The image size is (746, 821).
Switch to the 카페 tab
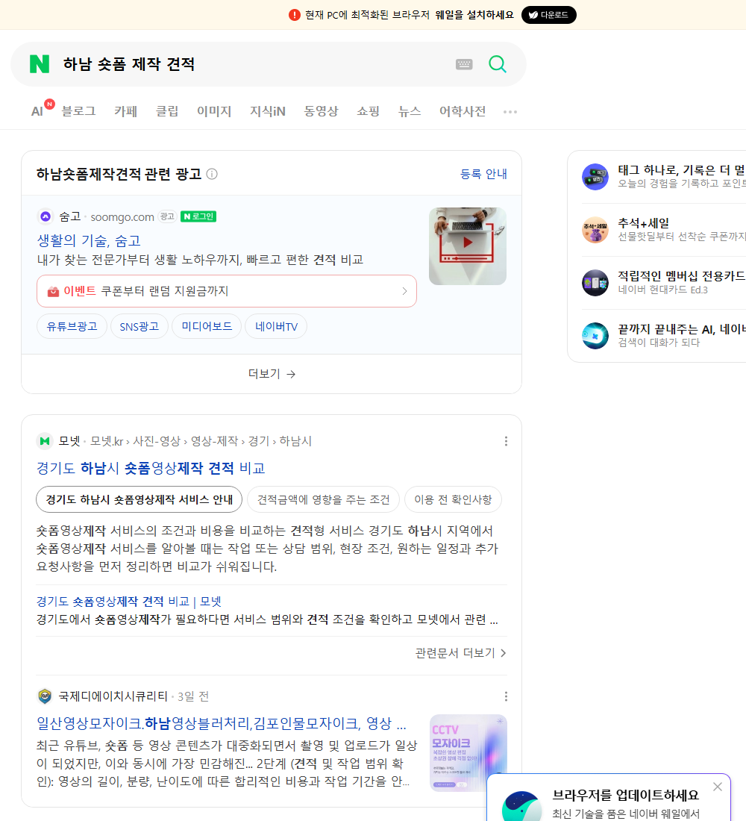click(x=125, y=111)
